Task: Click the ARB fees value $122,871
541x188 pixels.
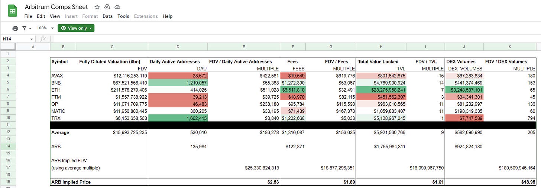Action: [293, 146]
